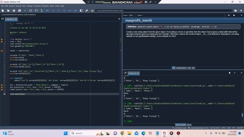Stop debugging with the square icon
Screen dimensions: 244x137
point(75,11)
